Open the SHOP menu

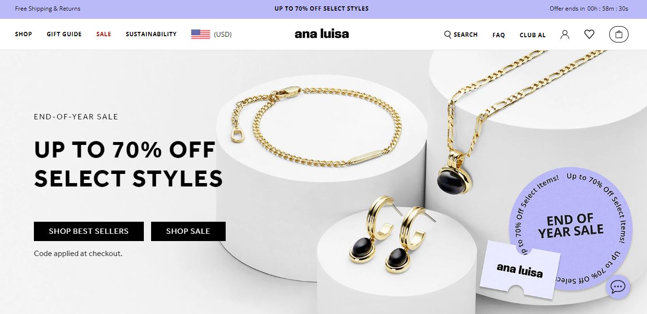[24, 34]
